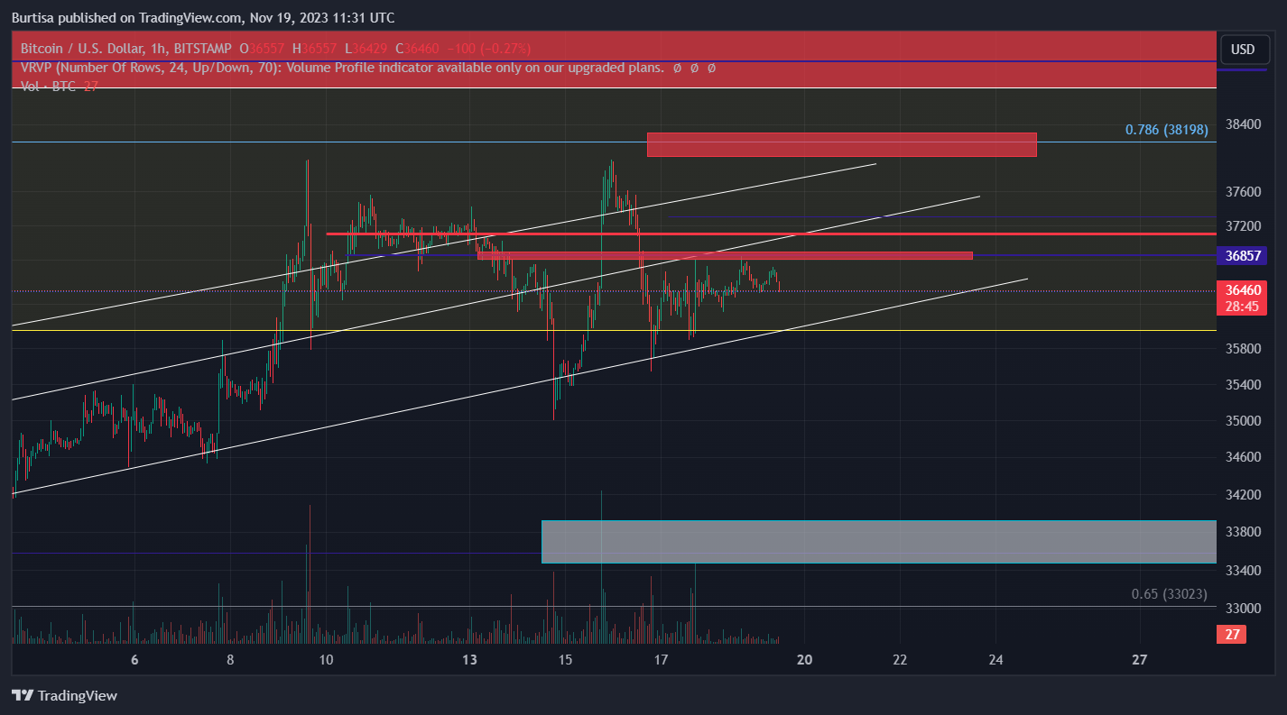Click the volume value label 27
The height and width of the screenshot is (715, 1287).
click(1233, 635)
